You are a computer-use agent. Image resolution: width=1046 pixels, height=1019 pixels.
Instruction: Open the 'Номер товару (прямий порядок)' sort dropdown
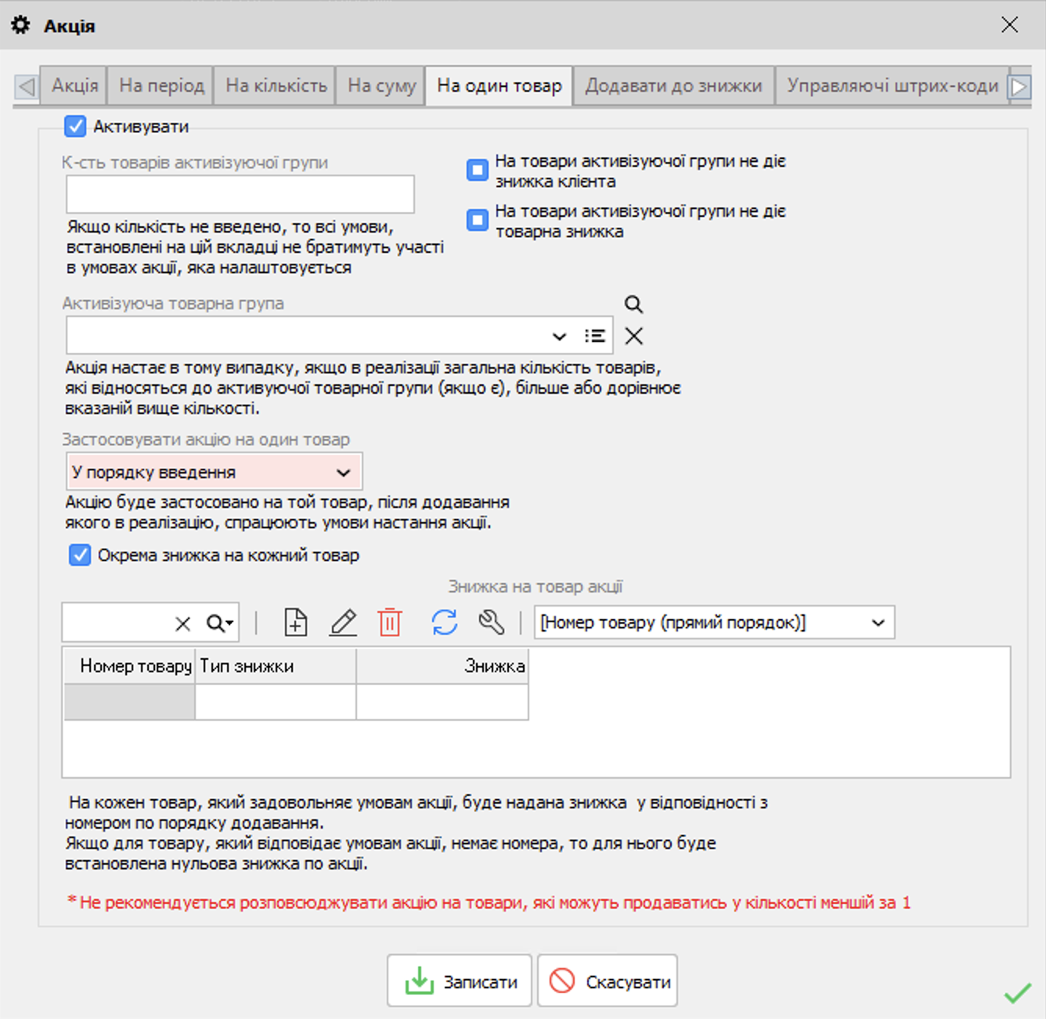[878, 623]
